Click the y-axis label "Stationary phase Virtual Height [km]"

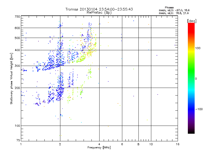coord(11,79)
